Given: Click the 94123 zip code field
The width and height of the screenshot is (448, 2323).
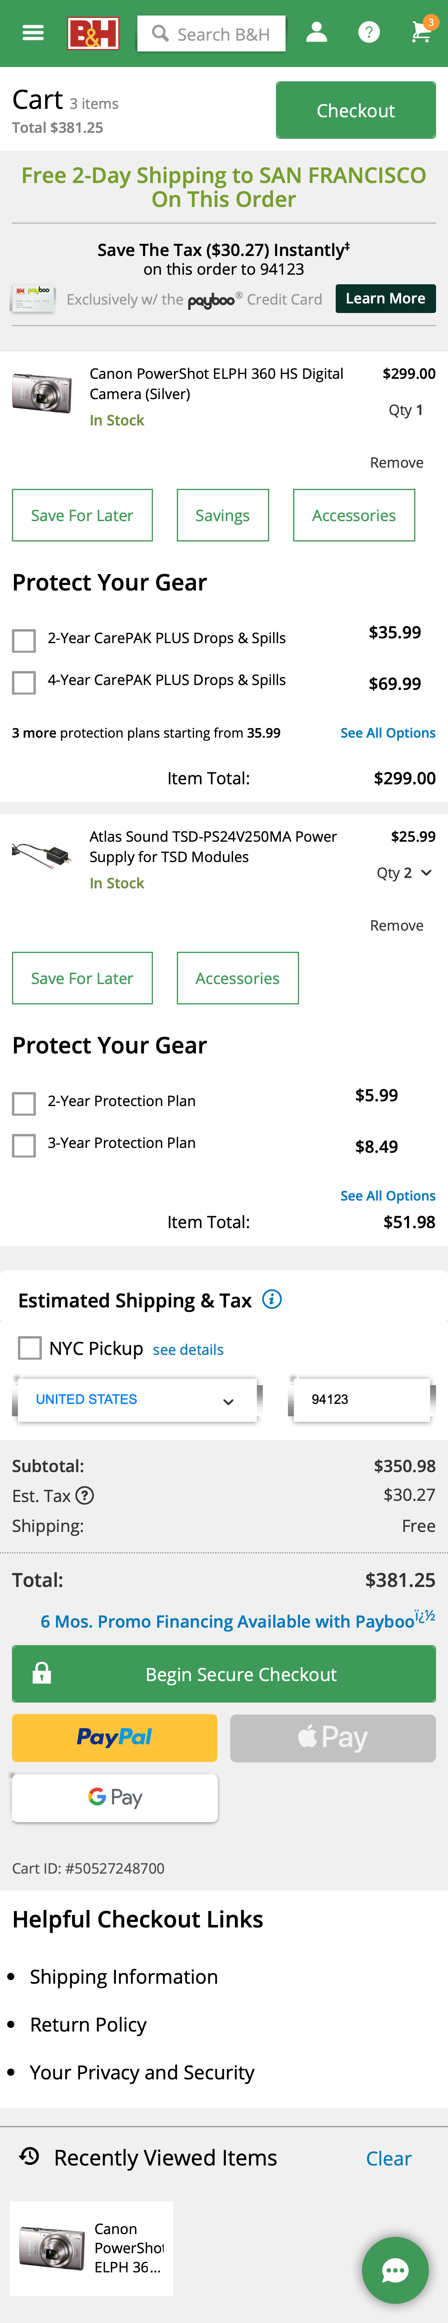Looking at the screenshot, I should pyautogui.click(x=360, y=1399).
